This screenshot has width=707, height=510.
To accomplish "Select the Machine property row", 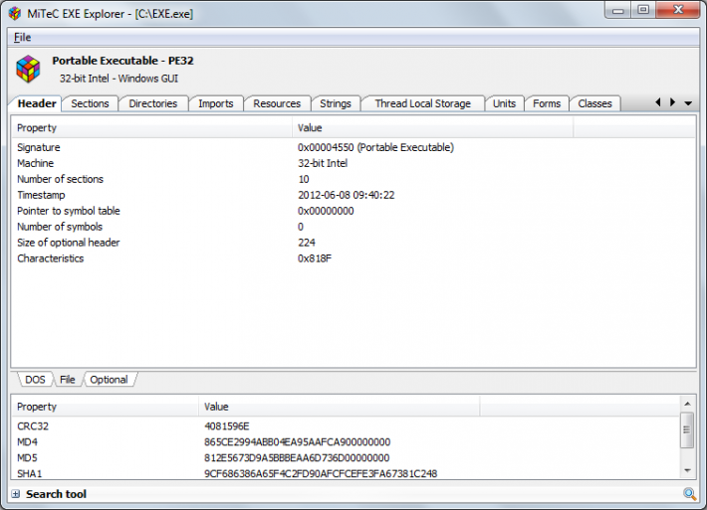I will coord(353,163).
